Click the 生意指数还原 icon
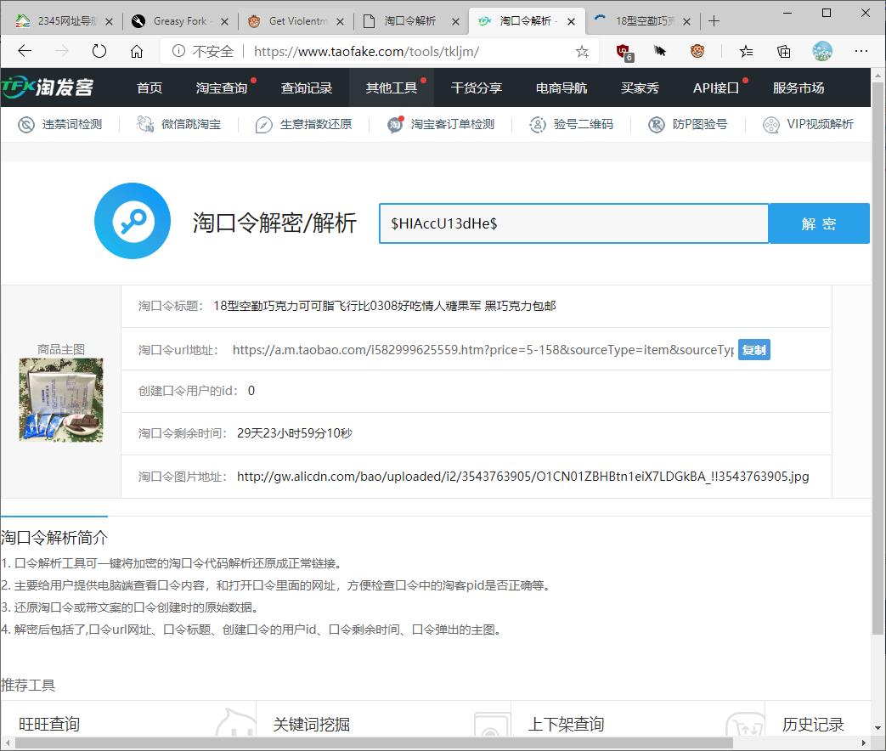This screenshot has height=751, width=886. click(x=264, y=124)
